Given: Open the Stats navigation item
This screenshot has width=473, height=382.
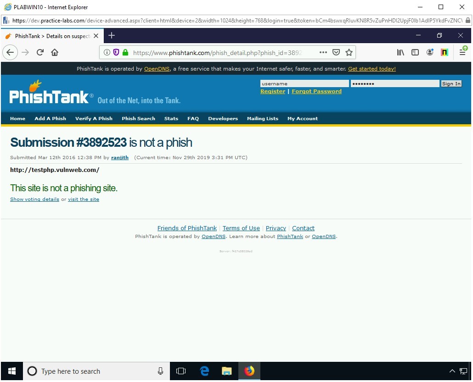Looking at the screenshot, I should click(x=171, y=118).
